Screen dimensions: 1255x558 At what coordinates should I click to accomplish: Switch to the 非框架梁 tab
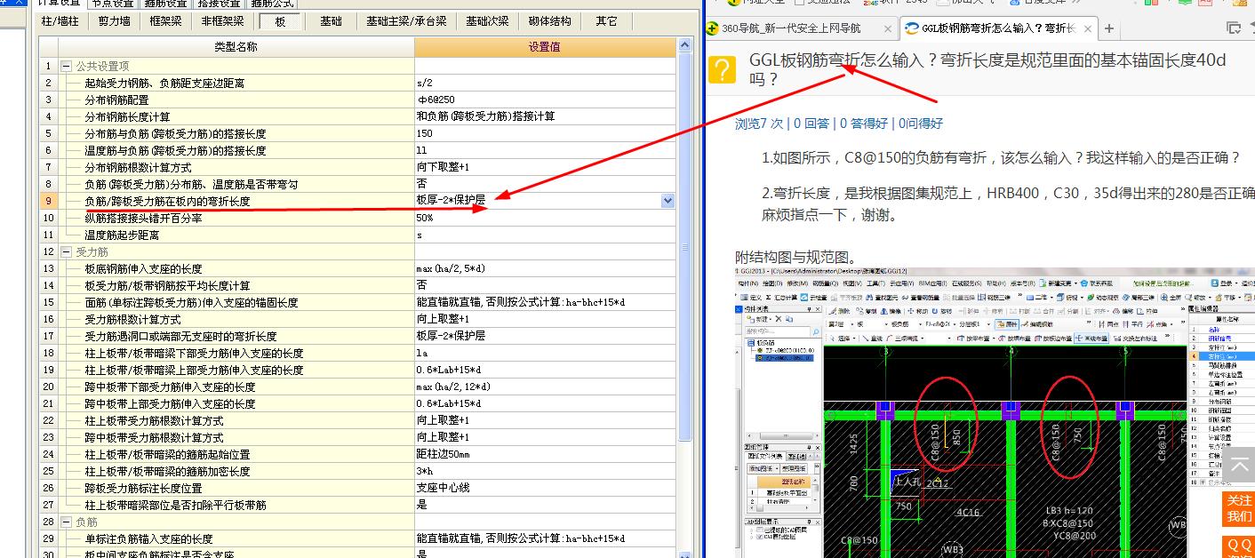[222, 21]
